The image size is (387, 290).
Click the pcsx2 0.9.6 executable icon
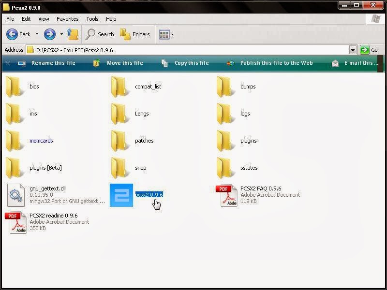pos(121,195)
